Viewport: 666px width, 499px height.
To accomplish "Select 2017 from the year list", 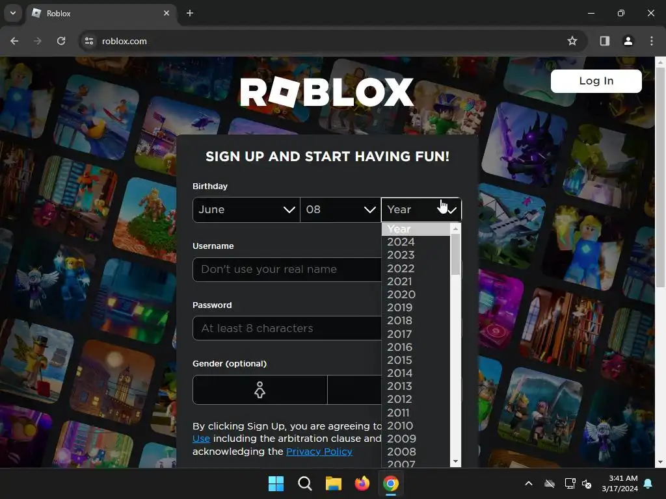I will [416, 334].
